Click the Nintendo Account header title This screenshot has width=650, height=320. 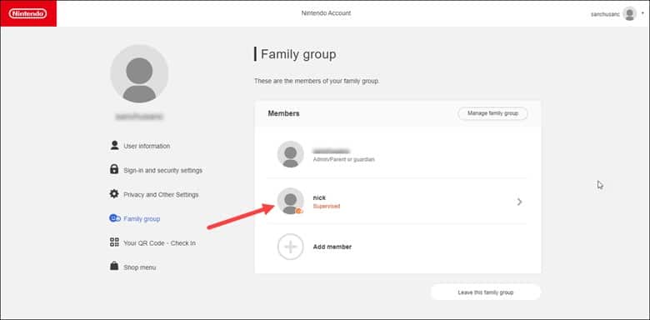point(326,13)
